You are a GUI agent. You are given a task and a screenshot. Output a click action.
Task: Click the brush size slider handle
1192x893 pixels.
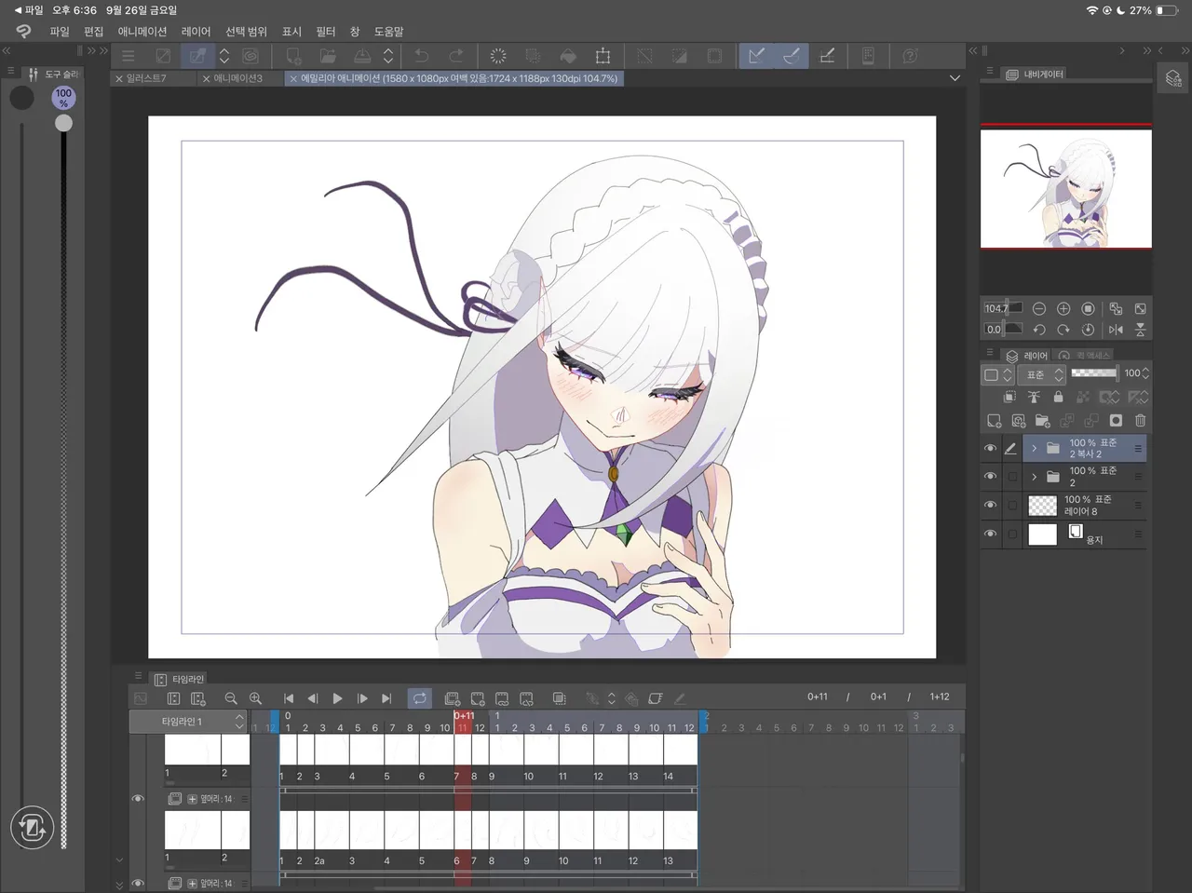(63, 123)
